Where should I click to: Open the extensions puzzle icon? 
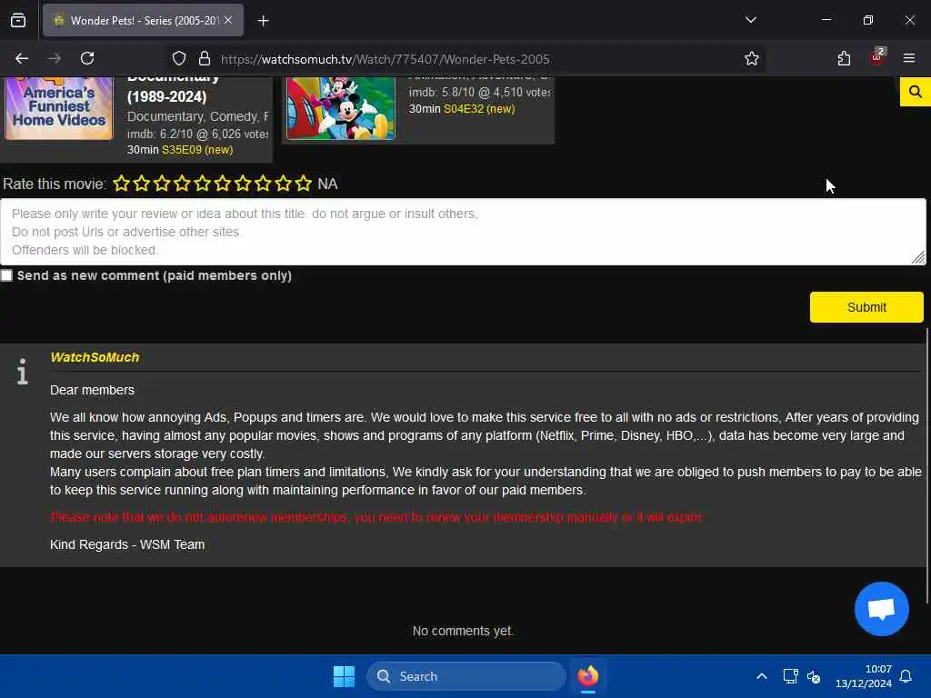(844, 59)
